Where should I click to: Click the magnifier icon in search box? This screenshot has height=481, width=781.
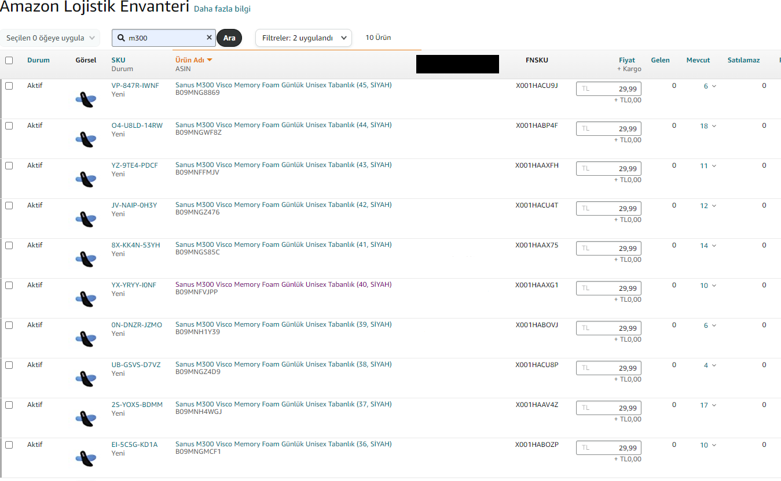coord(121,38)
